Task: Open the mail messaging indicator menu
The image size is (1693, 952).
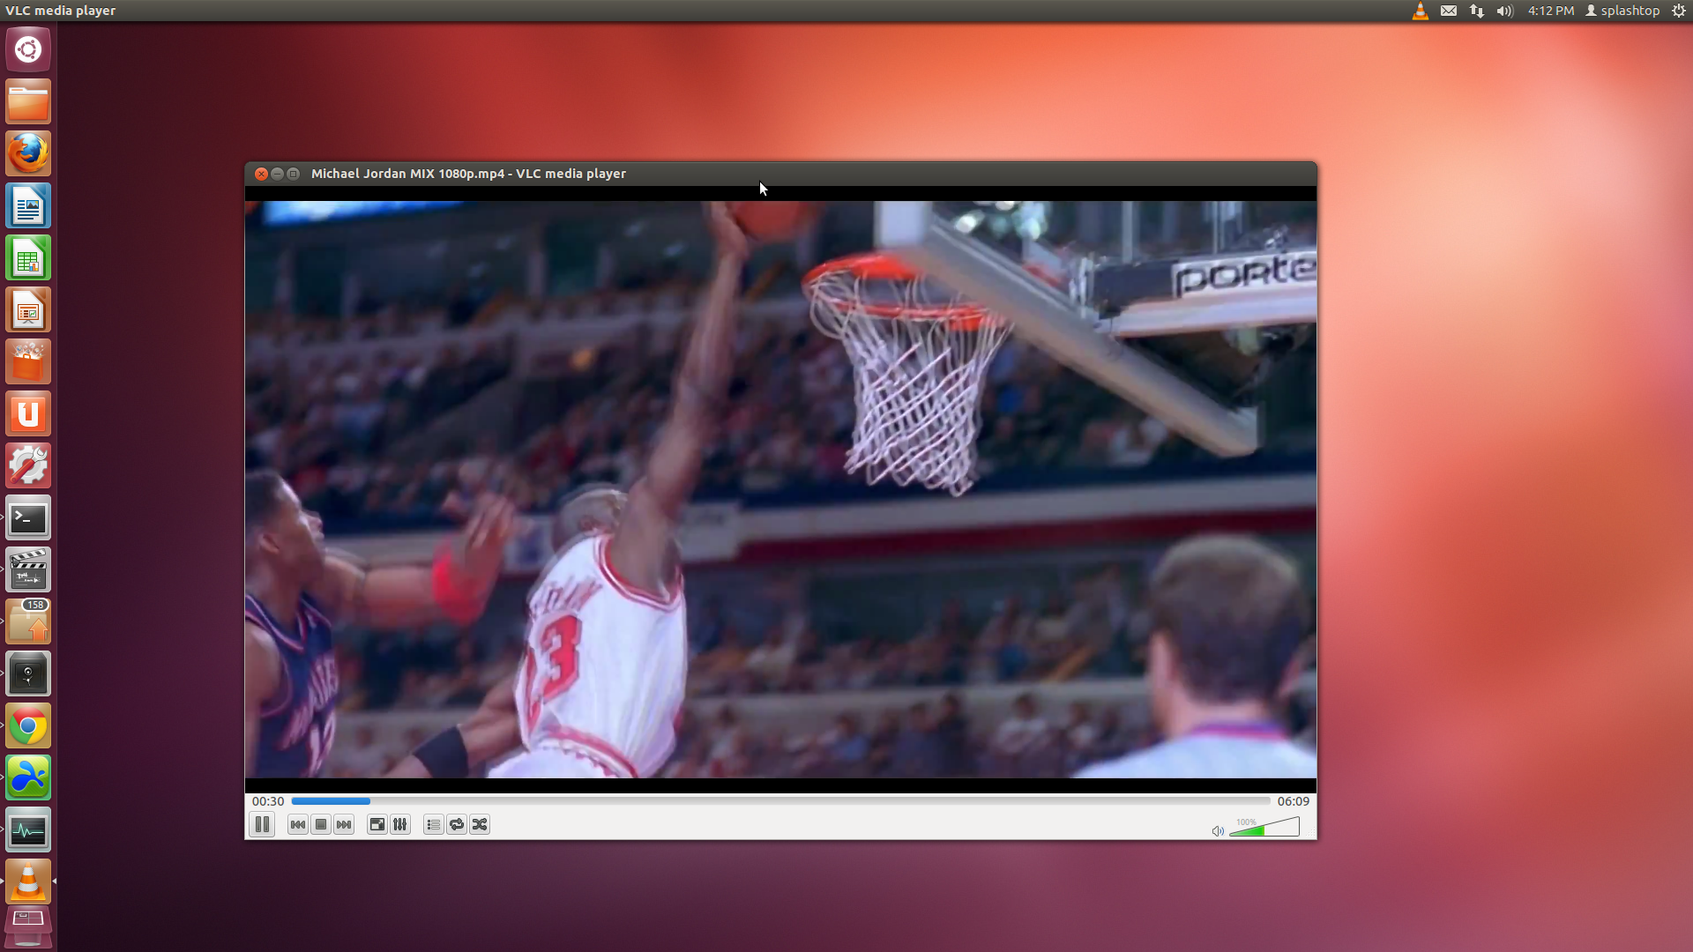Action: pyautogui.click(x=1448, y=11)
